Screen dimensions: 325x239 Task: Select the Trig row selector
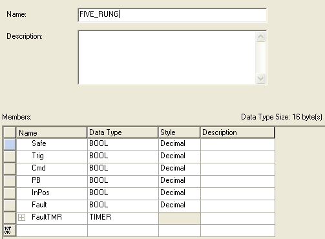[x=10, y=156]
